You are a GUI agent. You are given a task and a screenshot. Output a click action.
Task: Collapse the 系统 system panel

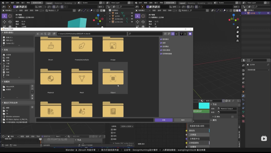[2, 50]
